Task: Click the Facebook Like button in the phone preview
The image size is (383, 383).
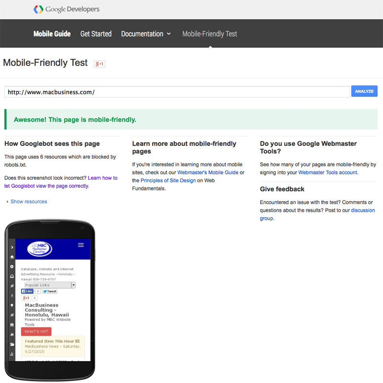Action: [27, 291]
